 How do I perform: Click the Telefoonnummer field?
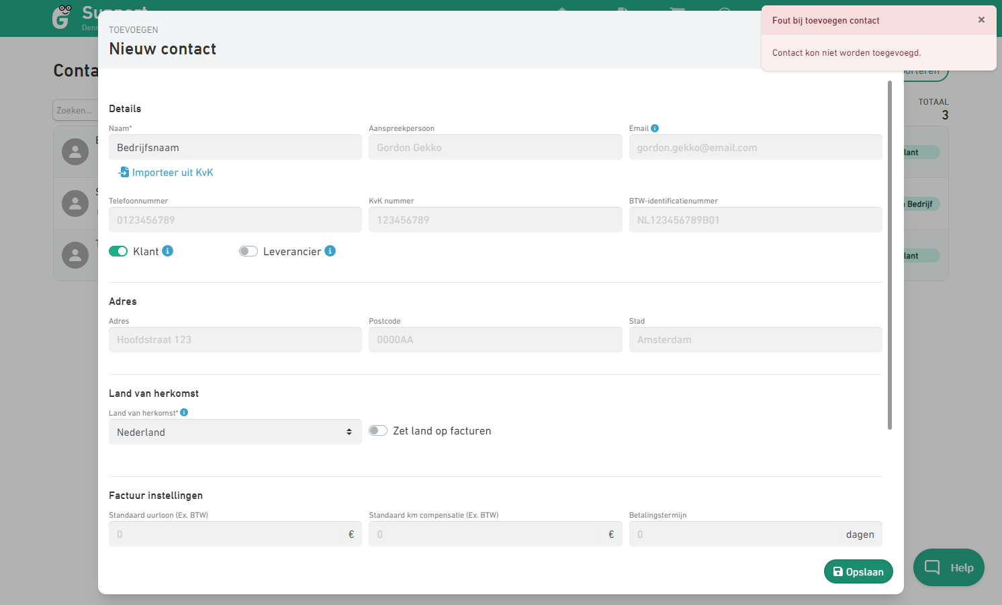point(235,220)
